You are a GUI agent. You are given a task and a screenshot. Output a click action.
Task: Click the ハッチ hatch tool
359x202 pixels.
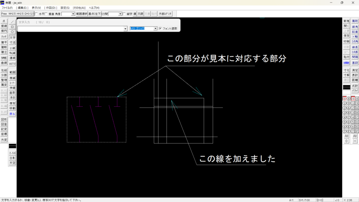coord(4,36)
